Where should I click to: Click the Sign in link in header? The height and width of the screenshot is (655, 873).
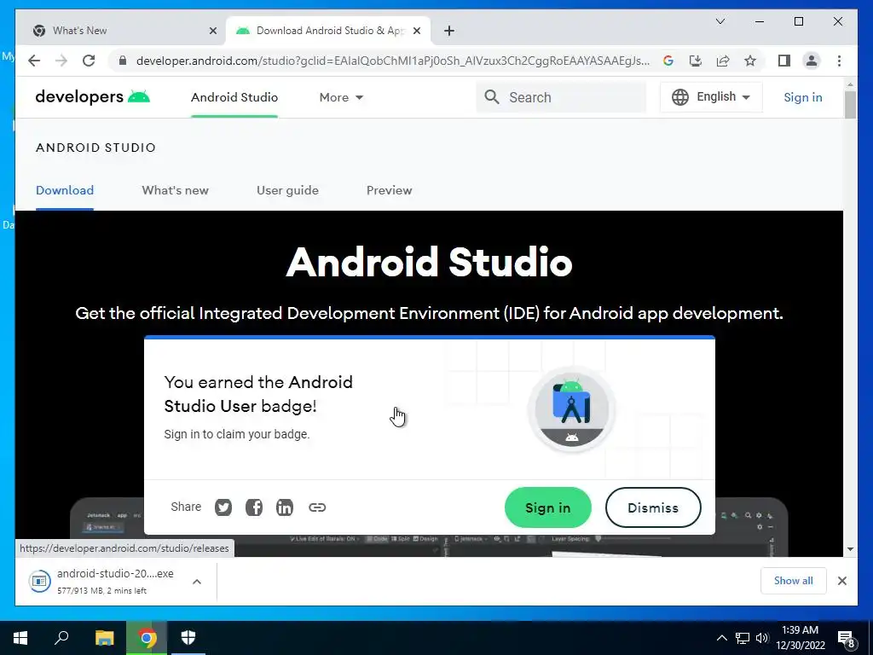point(803,97)
